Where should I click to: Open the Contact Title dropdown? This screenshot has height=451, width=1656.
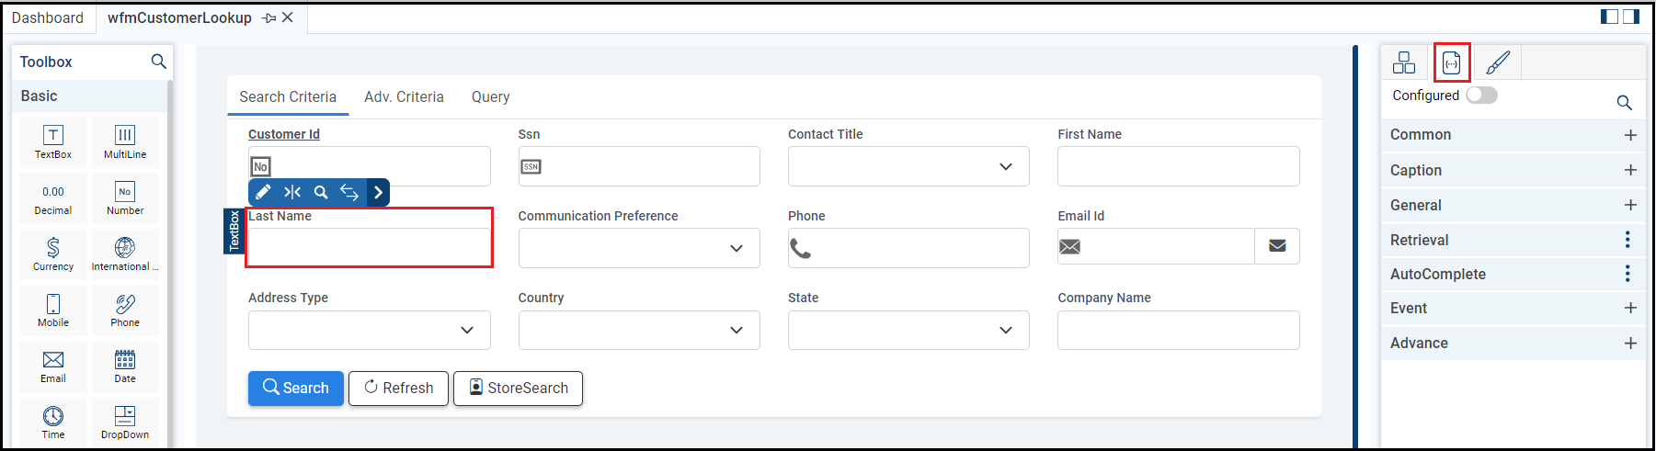pyautogui.click(x=1005, y=167)
